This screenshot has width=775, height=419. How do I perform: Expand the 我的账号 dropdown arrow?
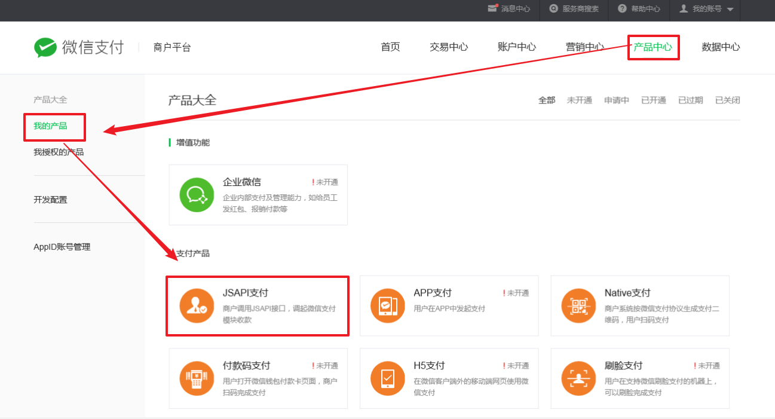tap(730, 10)
